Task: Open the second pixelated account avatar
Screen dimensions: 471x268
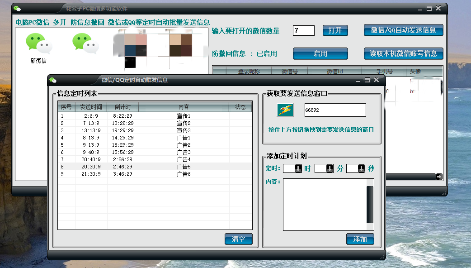Action: pyautogui.click(x=180, y=45)
